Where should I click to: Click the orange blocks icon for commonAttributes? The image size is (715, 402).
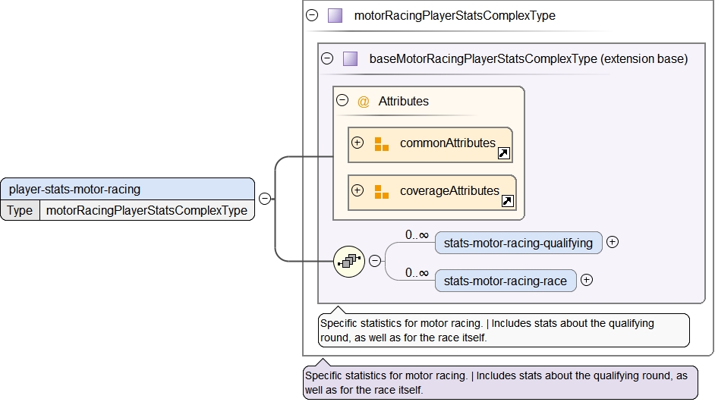381,143
